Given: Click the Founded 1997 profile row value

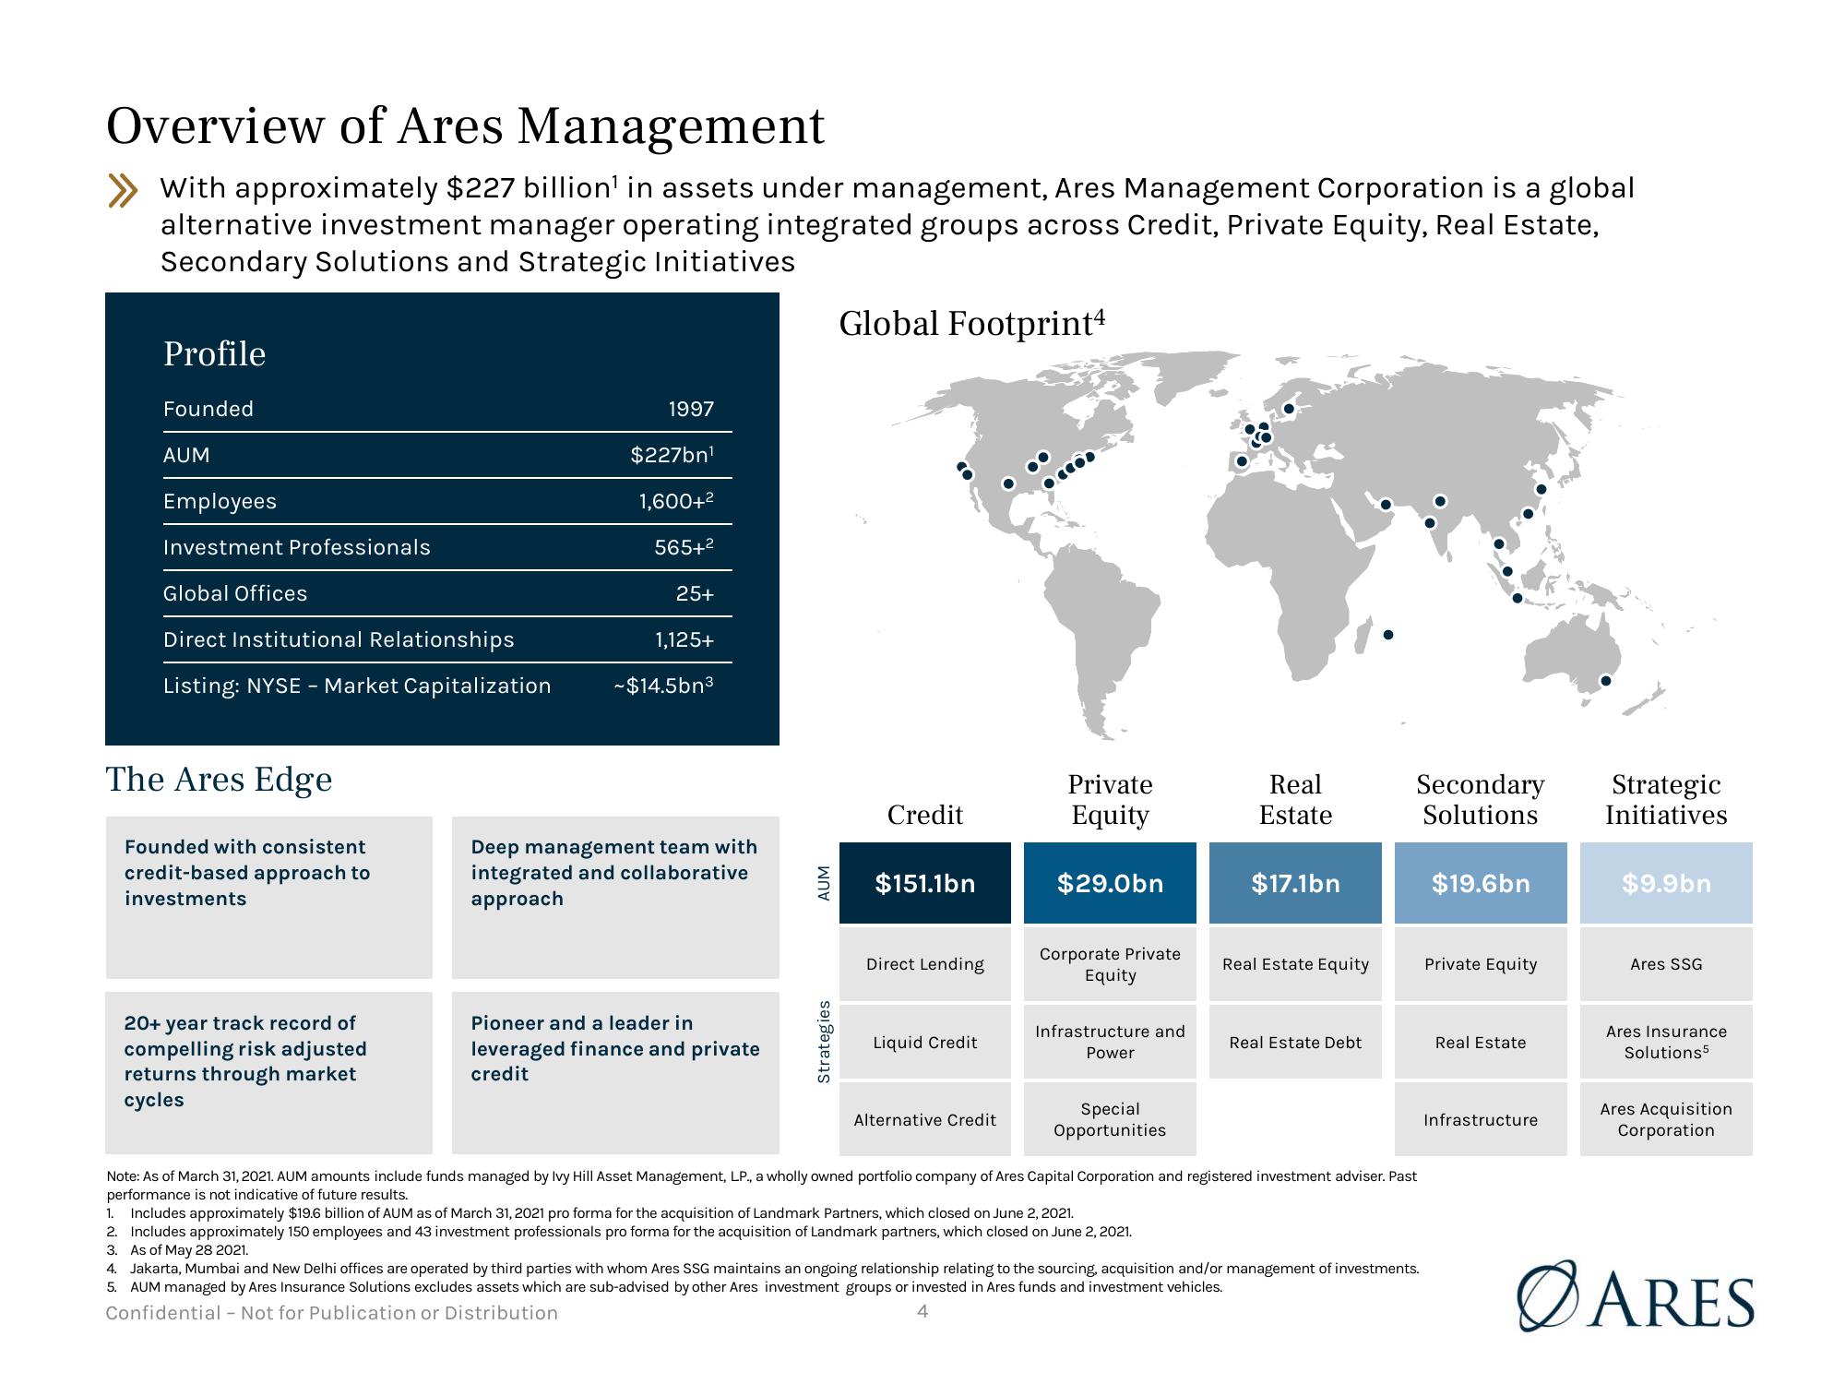Looking at the screenshot, I should [691, 409].
